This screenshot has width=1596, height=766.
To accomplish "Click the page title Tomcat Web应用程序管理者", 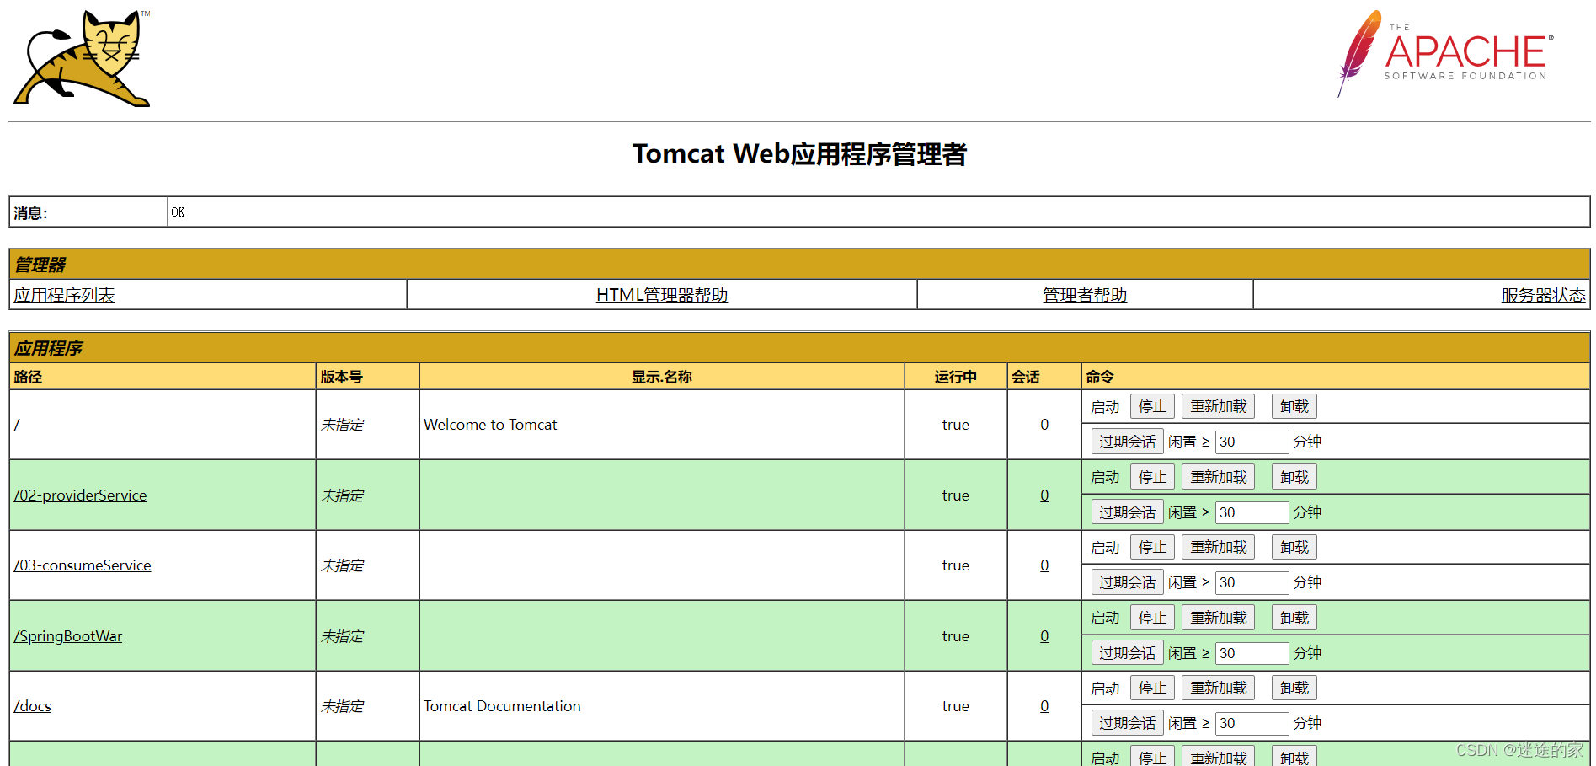I will [x=799, y=154].
